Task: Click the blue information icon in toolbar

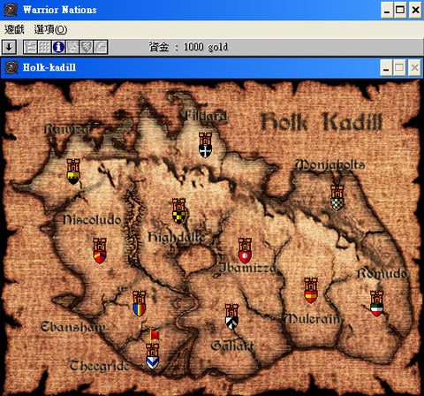Action: click(x=58, y=47)
